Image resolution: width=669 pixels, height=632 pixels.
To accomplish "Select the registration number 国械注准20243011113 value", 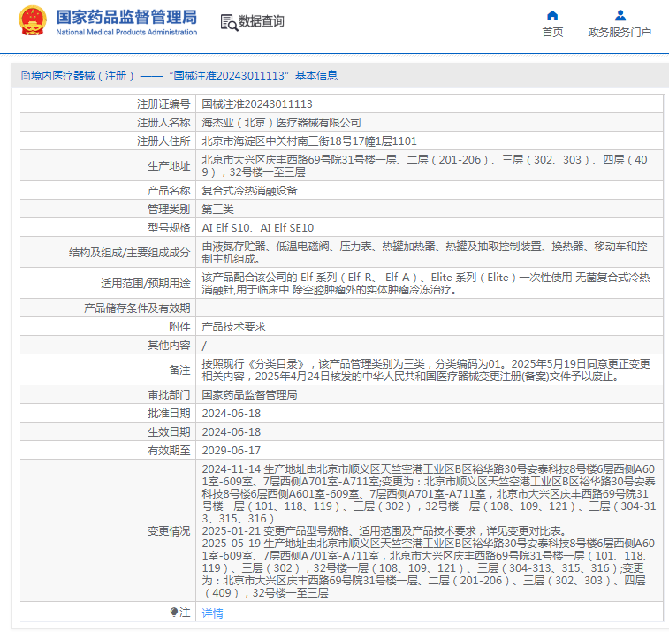I will point(257,104).
